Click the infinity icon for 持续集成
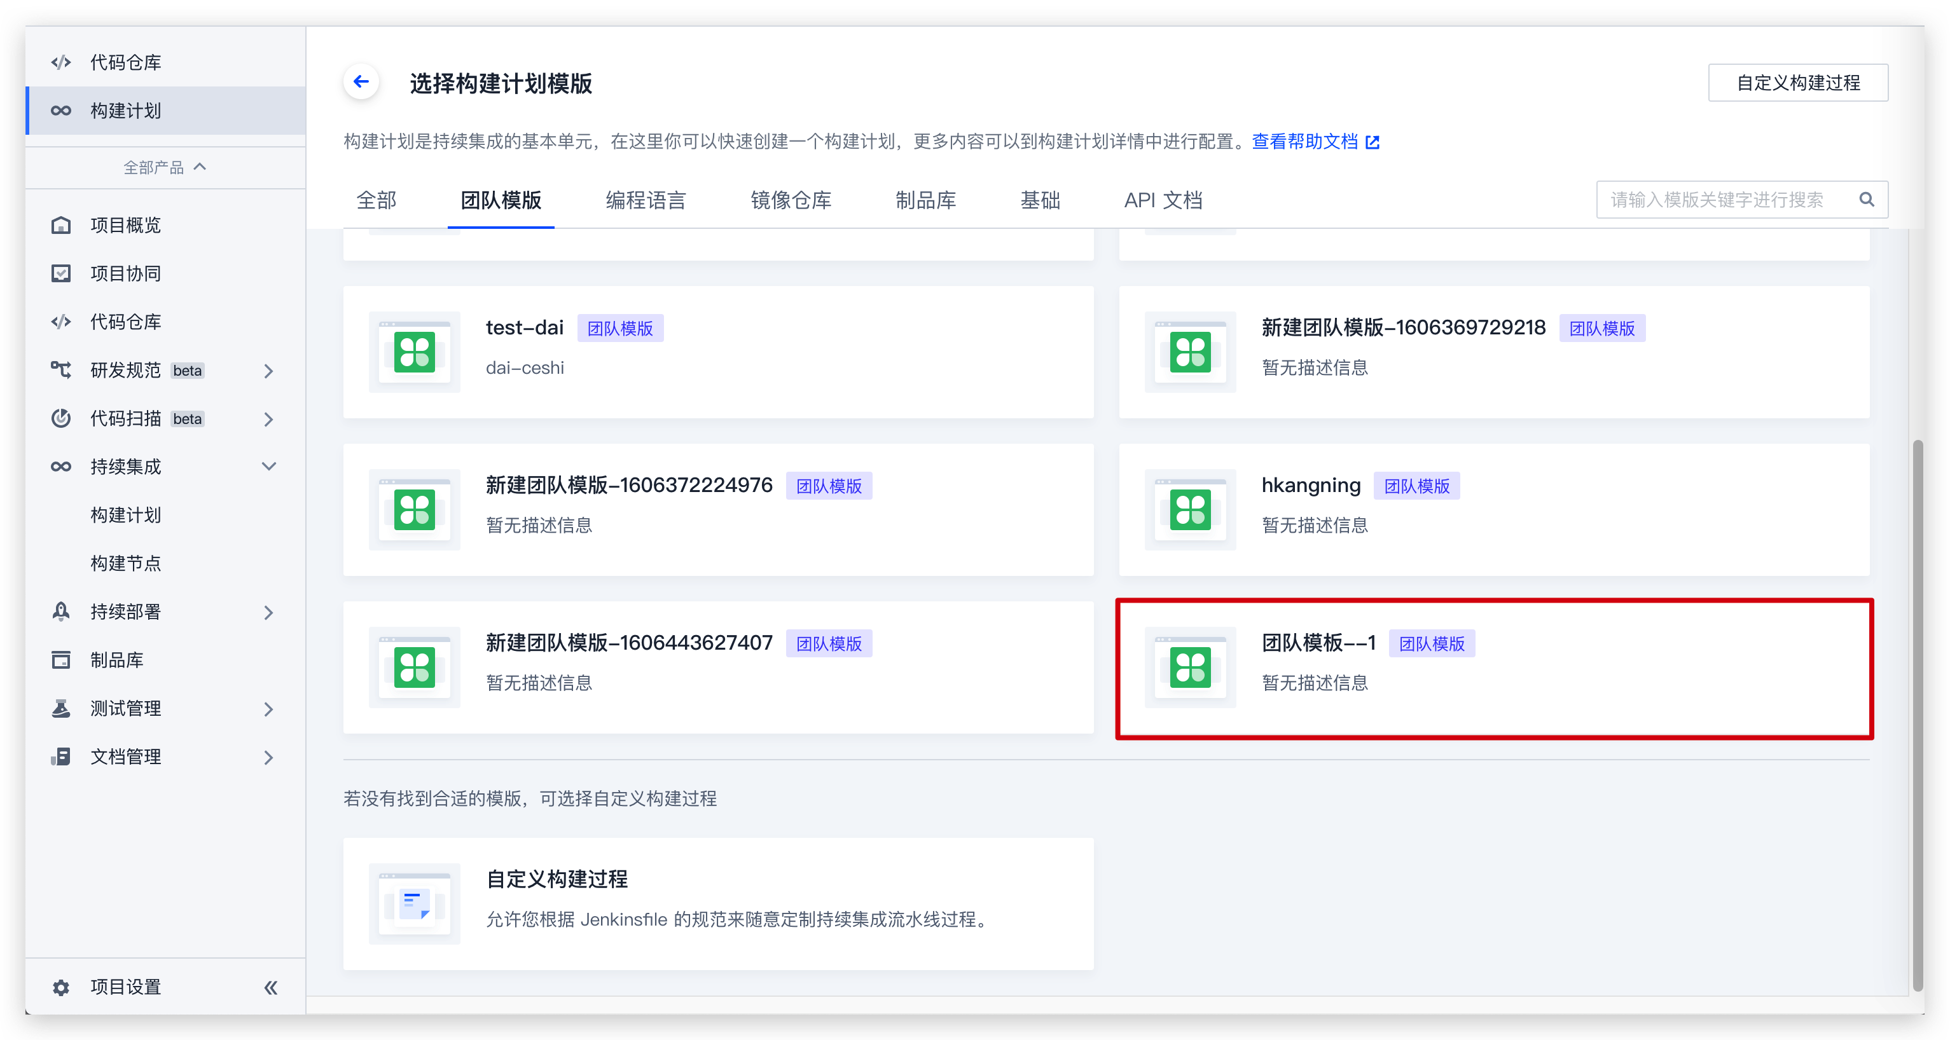1950x1040 pixels. [x=61, y=467]
